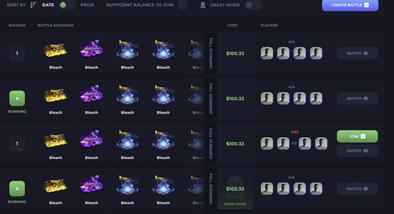Click the Create Battle button
The height and width of the screenshot is (214, 394).
[350, 5]
